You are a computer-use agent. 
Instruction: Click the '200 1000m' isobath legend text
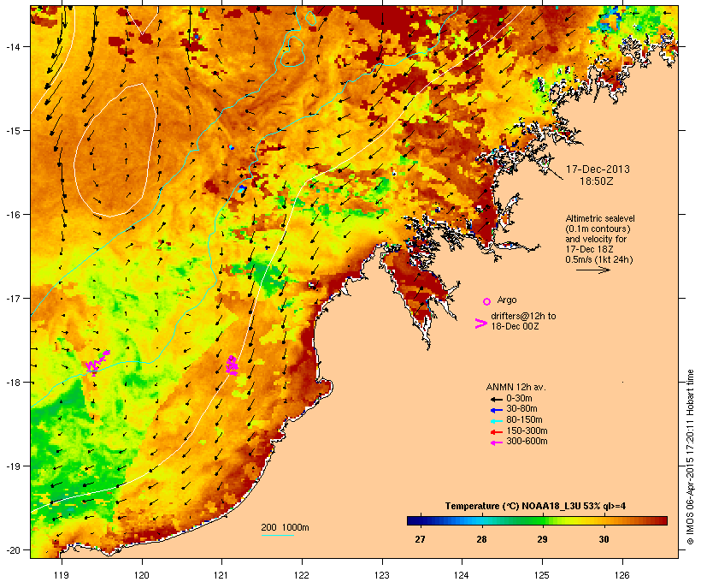tap(286, 527)
